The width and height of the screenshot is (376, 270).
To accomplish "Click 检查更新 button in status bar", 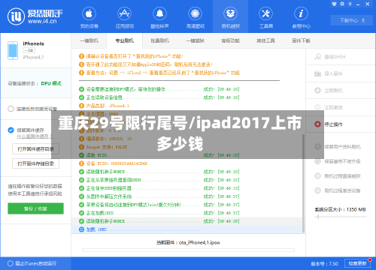I will (x=357, y=263).
